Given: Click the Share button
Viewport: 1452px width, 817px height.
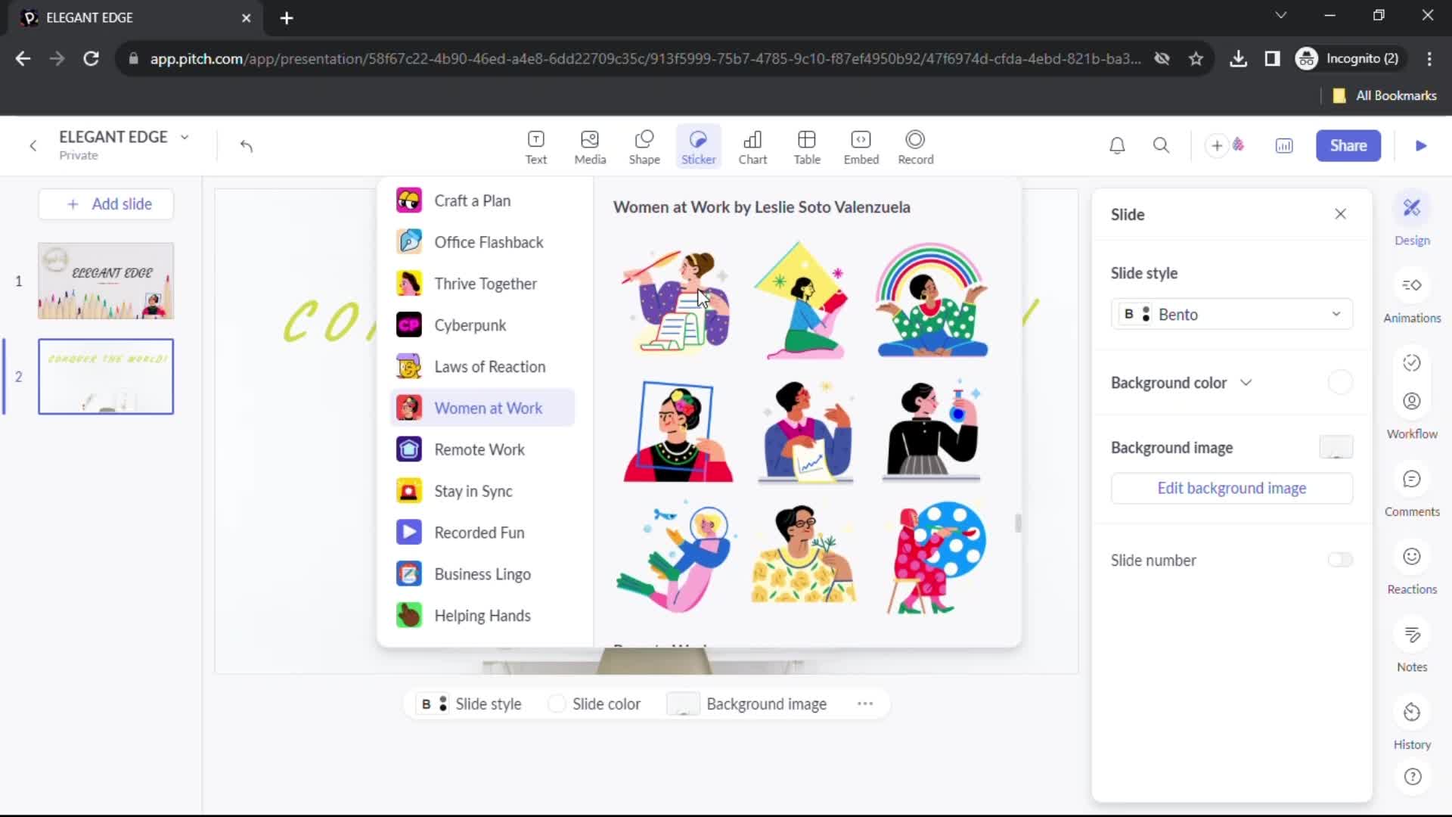Looking at the screenshot, I should pos(1349,146).
